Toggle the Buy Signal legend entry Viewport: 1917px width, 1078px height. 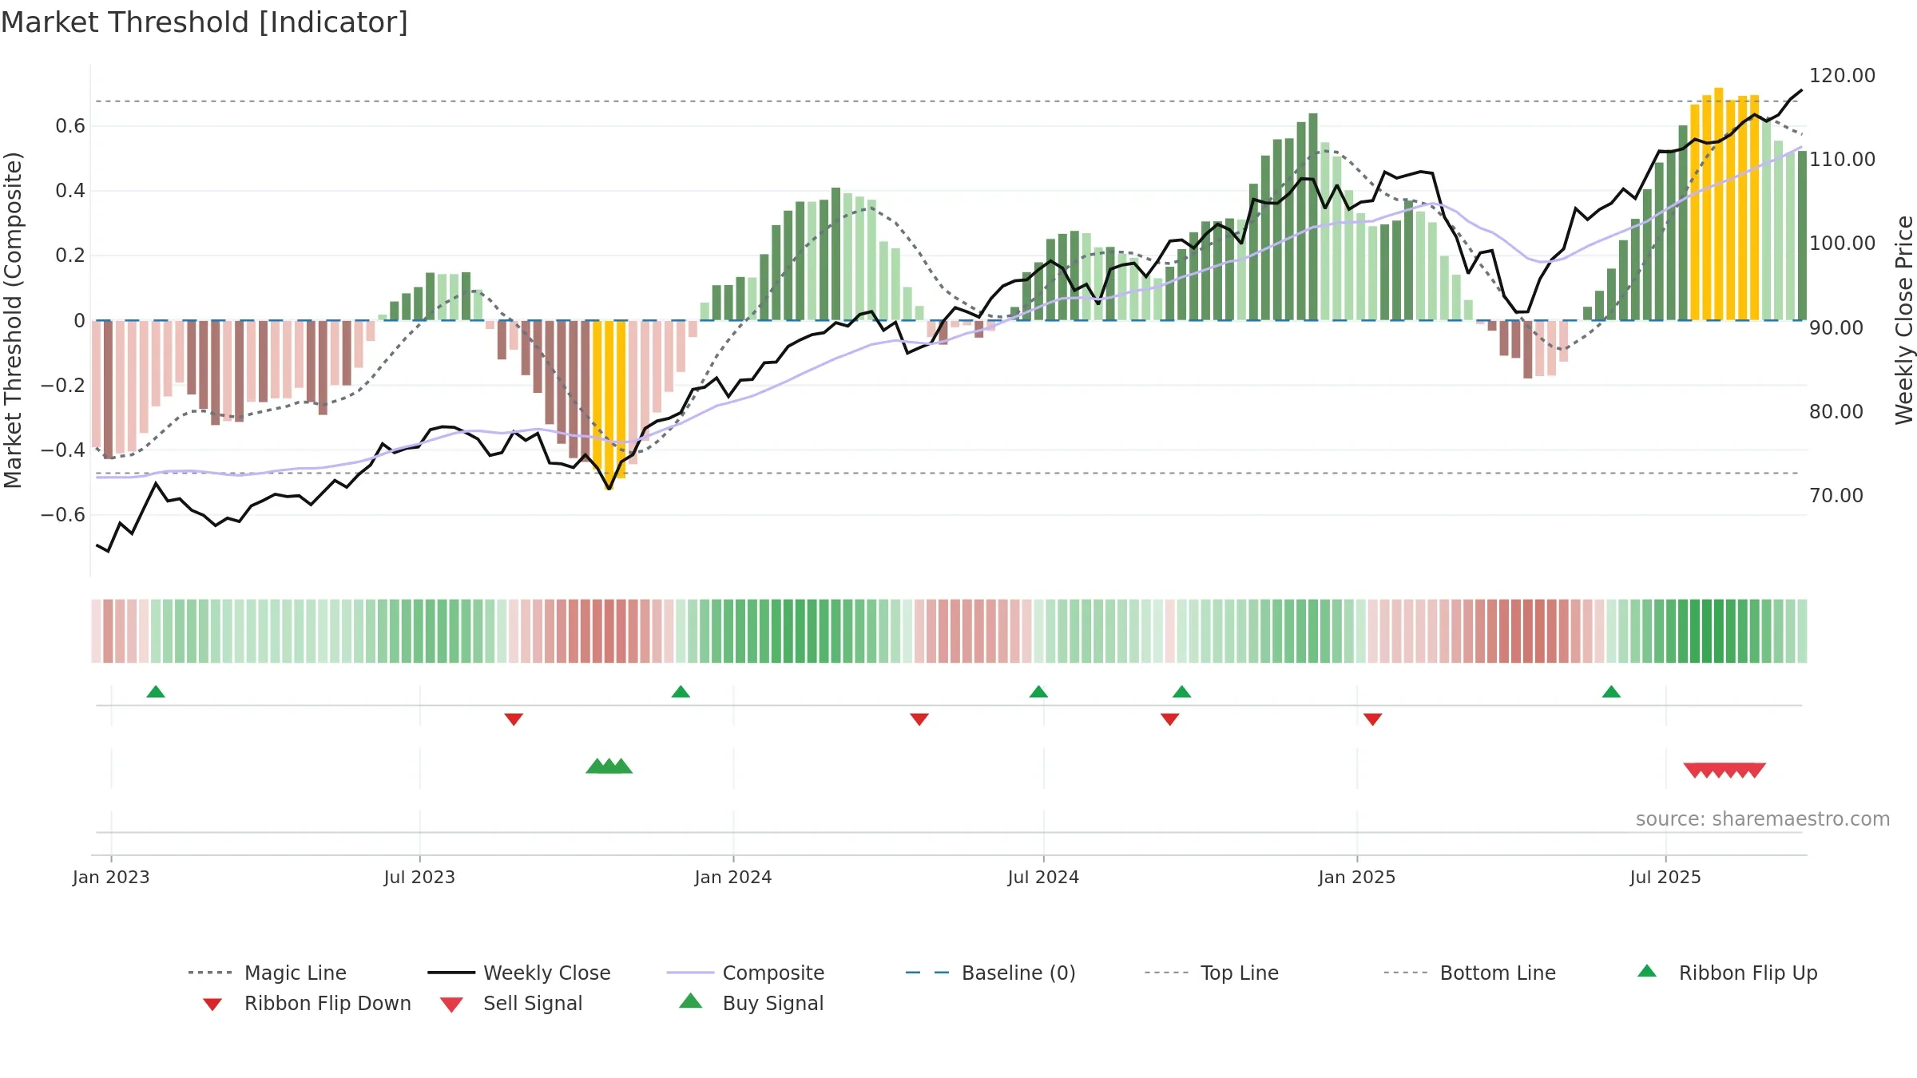[x=751, y=1004]
